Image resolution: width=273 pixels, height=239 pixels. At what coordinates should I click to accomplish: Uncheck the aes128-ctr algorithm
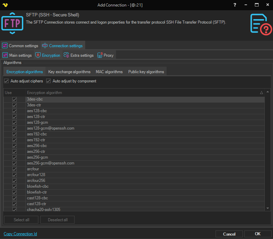14,117
